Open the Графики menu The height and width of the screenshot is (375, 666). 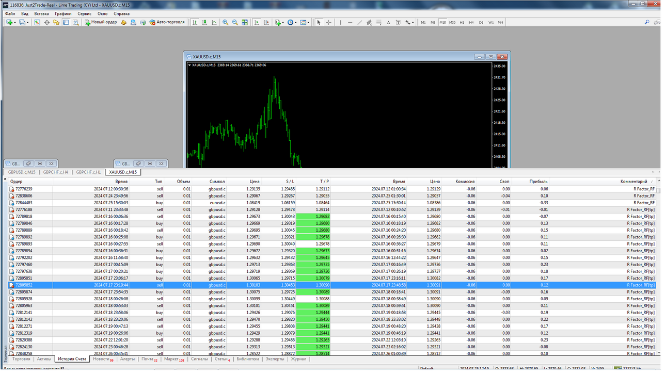coord(64,14)
